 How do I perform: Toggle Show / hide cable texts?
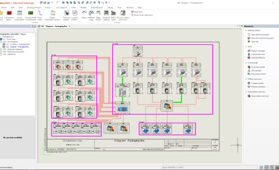[x=142, y=15]
